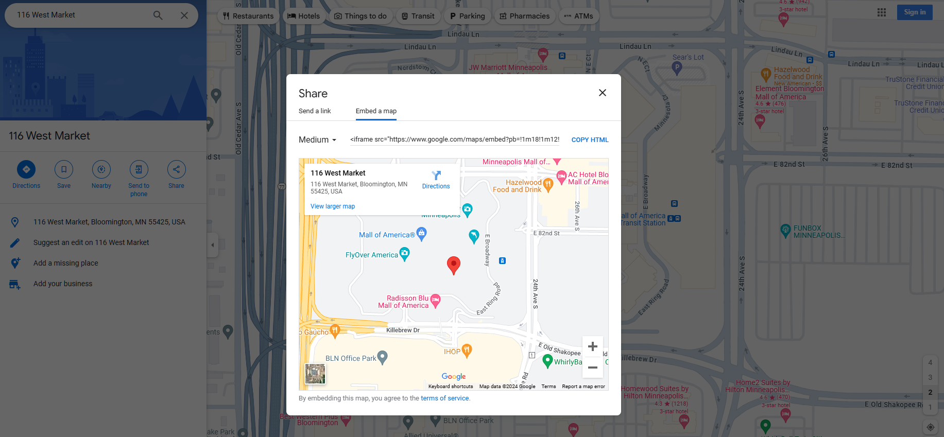The width and height of the screenshot is (944, 437).
Task: Click WhirlyBall marker in preview
Action: click(x=548, y=361)
